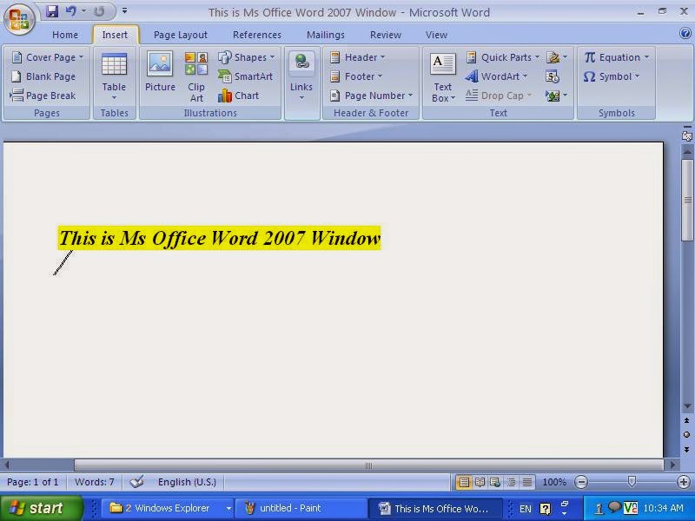The height and width of the screenshot is (521, 695).
Task: Go to the References tab
Action: (x=256, y=35)
